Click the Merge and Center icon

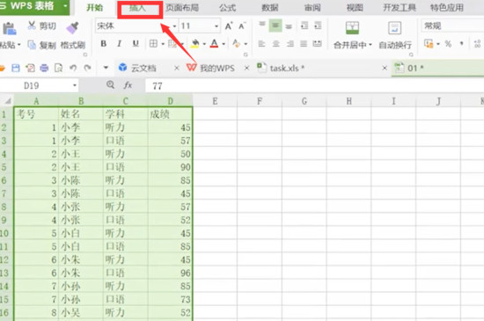(x=352, y=28)
